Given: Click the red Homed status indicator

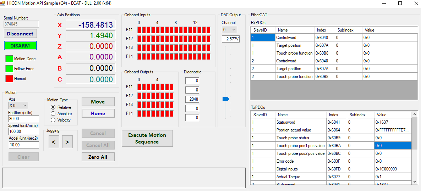Looking at the screenshot, I should pos(9,78).
